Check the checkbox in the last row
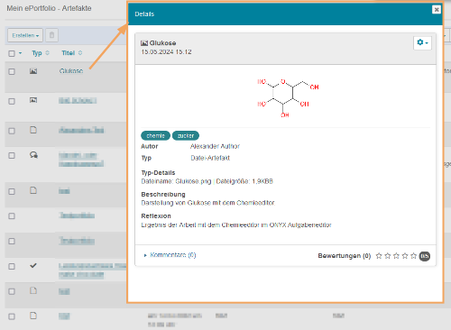 coord(12,316)
